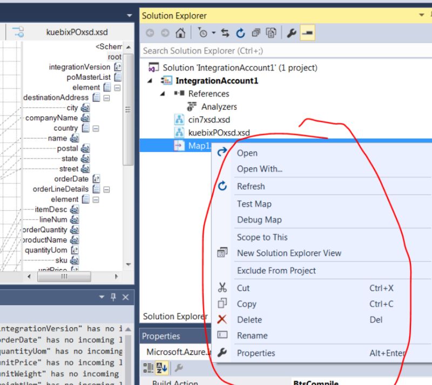Select the itemDesc schema field
This screenshot has width=432, height=385.
coord(51,210)
